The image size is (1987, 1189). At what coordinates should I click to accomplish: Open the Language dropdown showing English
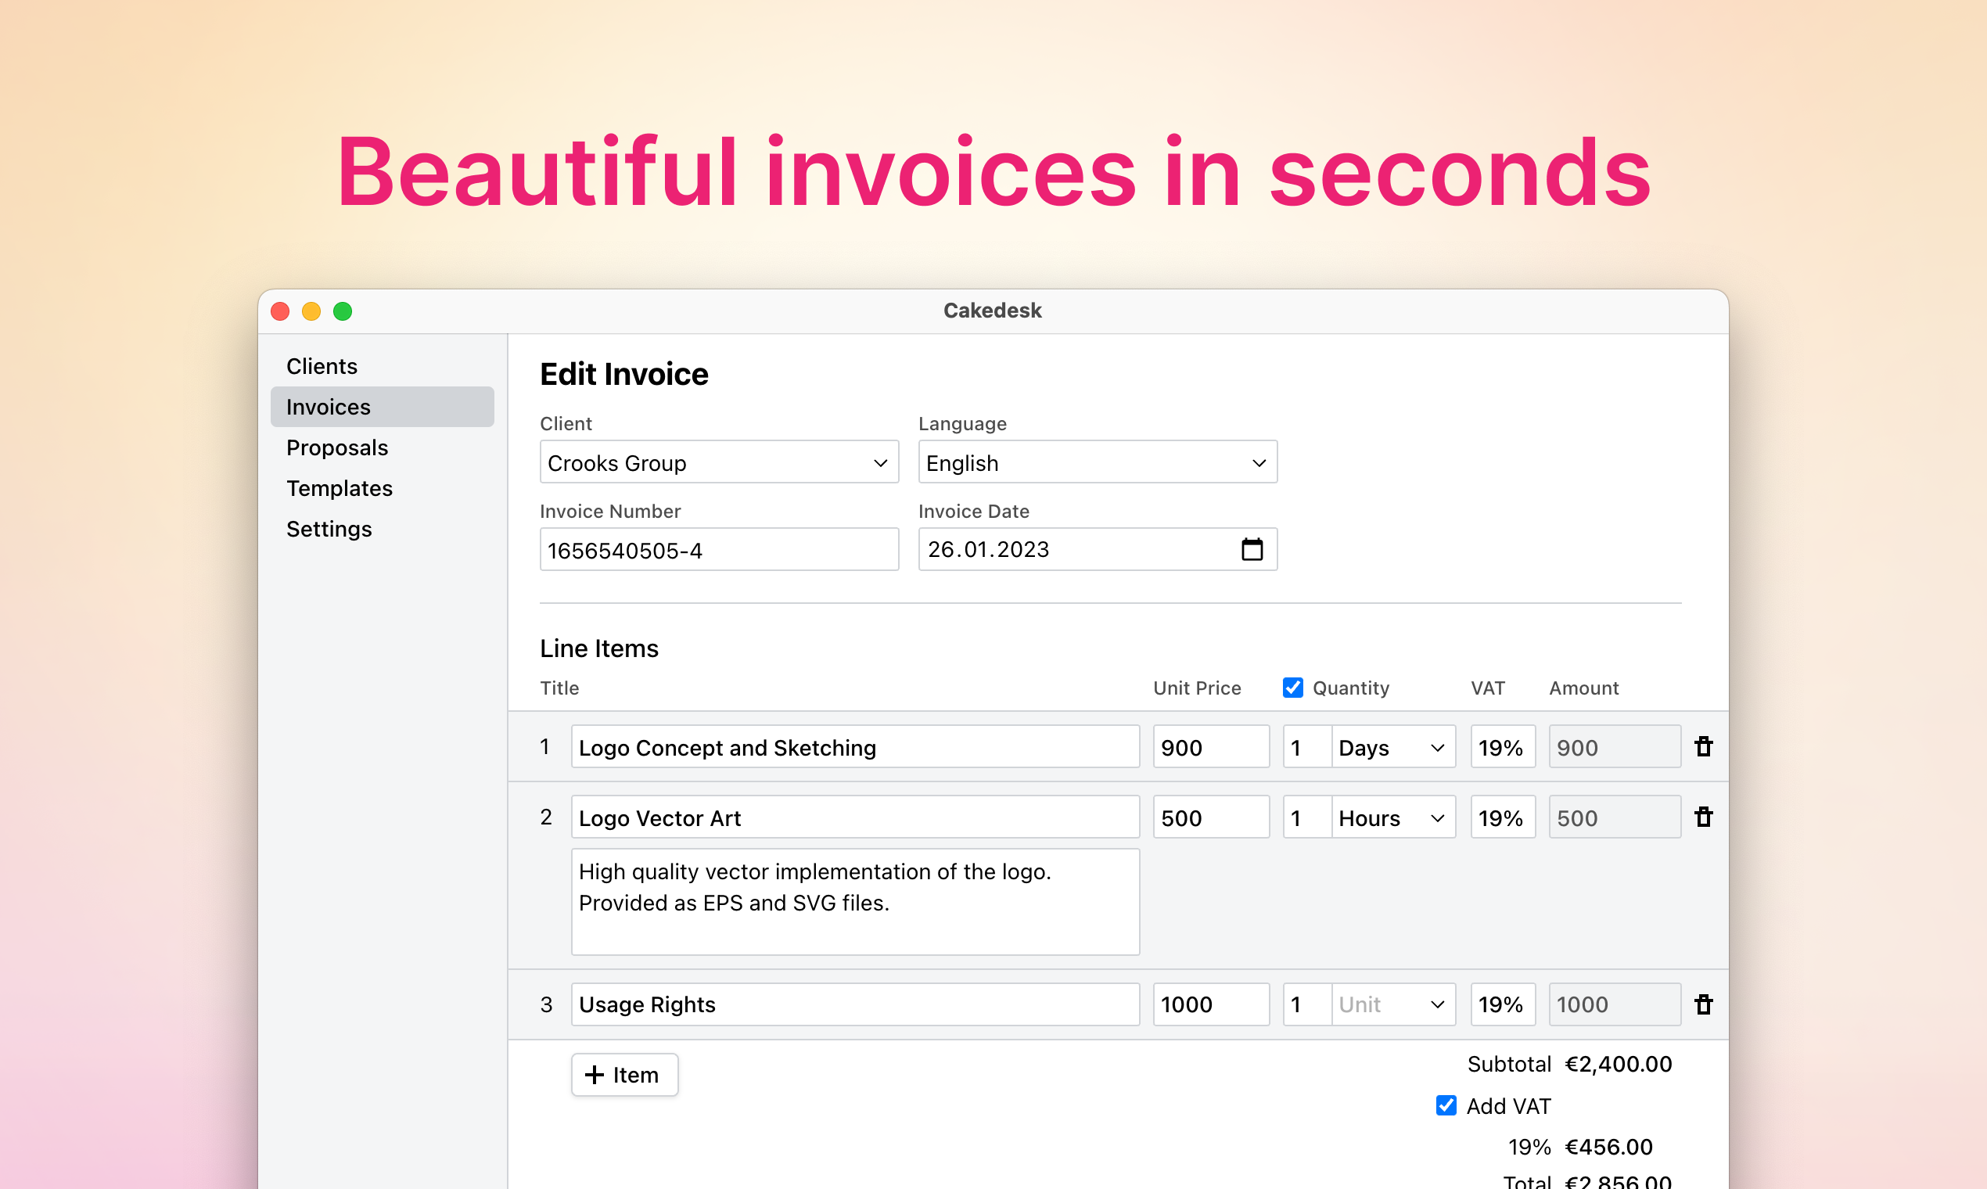(1098, 462)
